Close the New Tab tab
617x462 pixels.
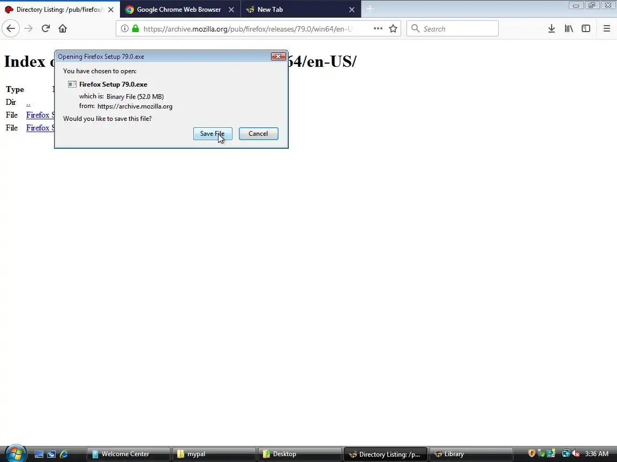(352, 10)
